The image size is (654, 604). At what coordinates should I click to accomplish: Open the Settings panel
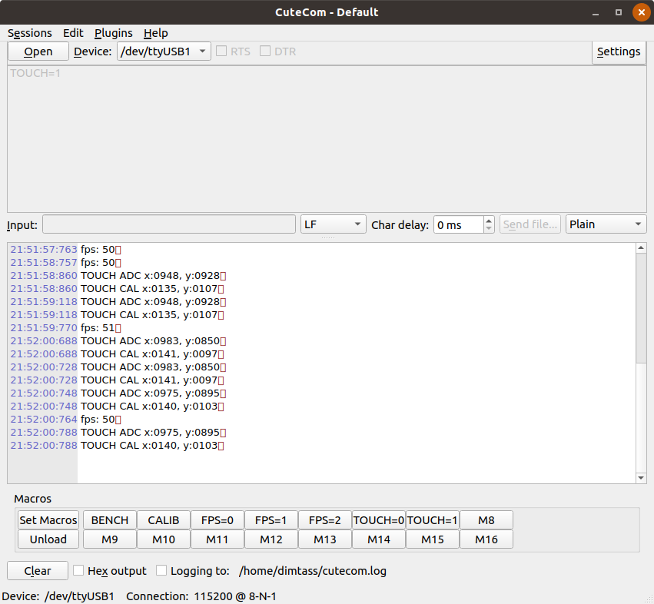click(x=618, y=51)
